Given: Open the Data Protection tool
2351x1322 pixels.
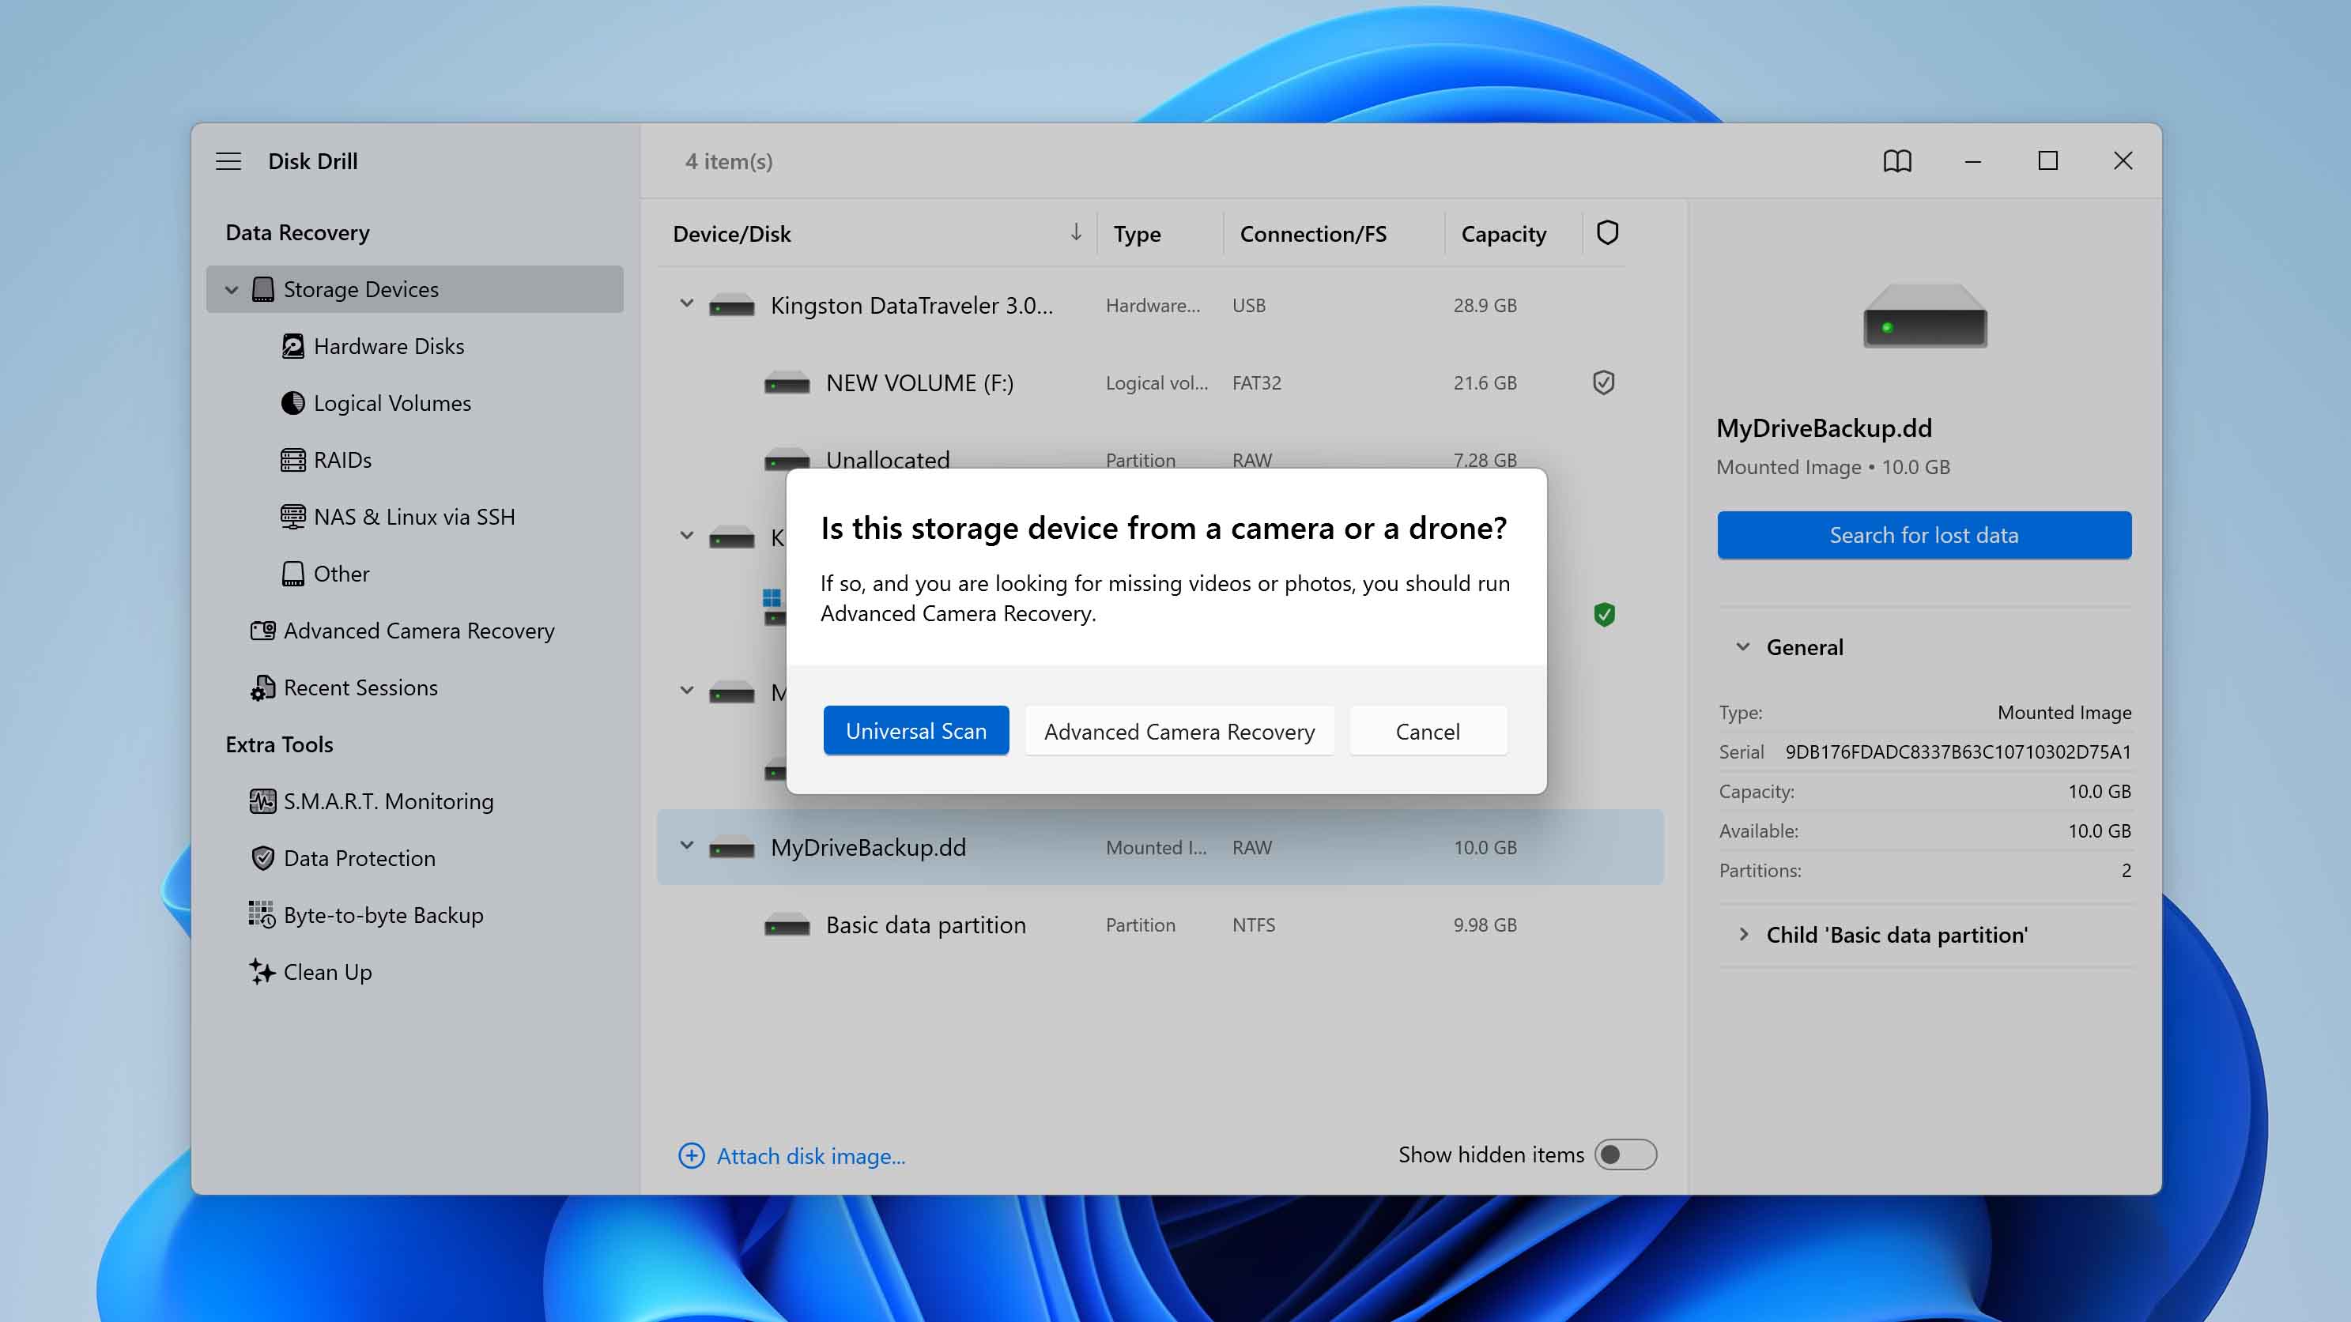Looking at the screenshot, I should (360, 857).
